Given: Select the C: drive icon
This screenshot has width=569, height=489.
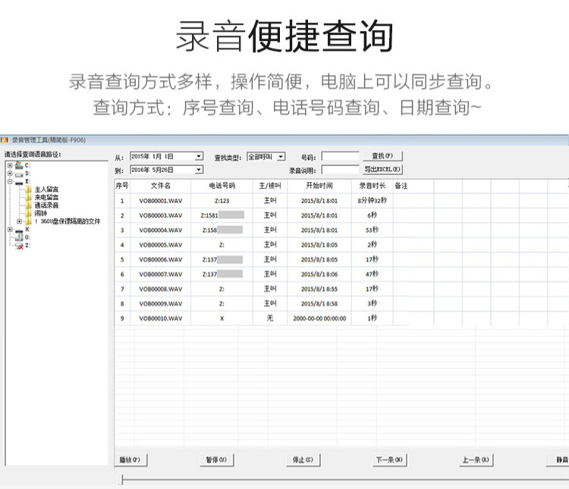Looking at the screenshot, I should click(x=18, y=165).
